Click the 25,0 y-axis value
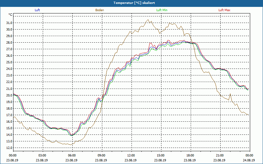 [10, 62]
